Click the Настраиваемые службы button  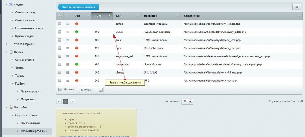[78, 7]
